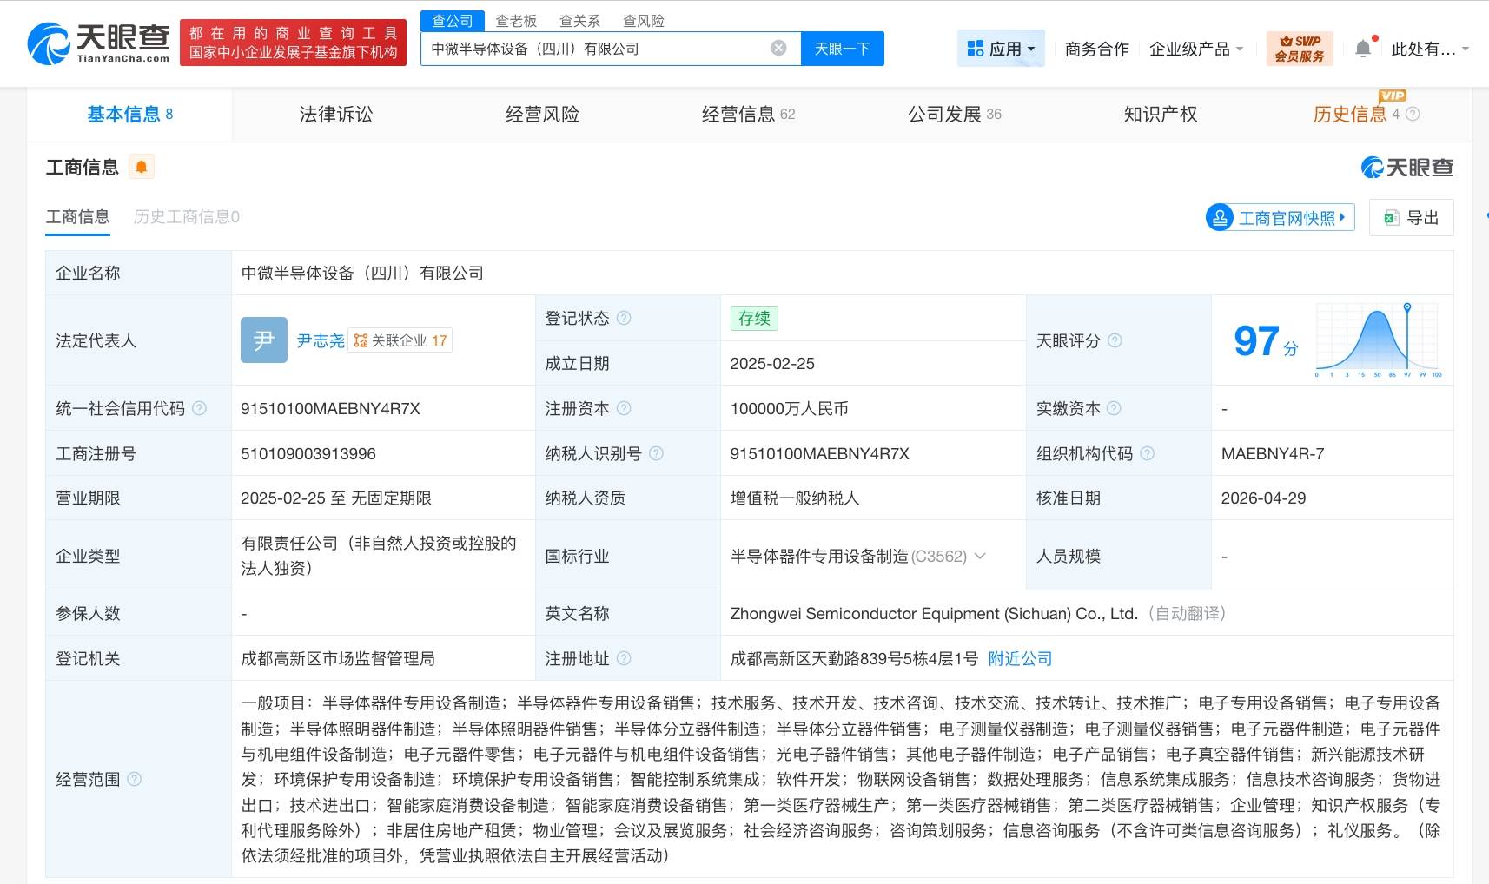Open the SVIP 会员服务 badge
The height and width of the screenshot is (884, 1489).
[1300, 49]
